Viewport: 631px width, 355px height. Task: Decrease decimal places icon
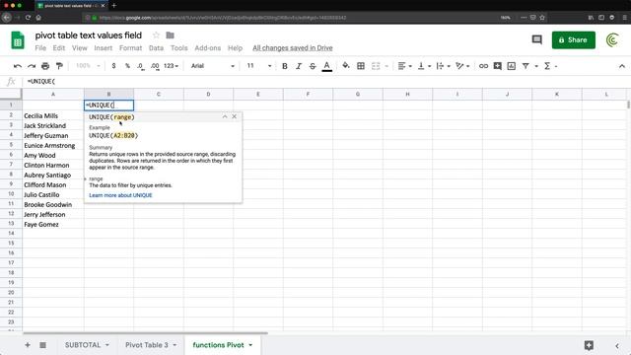tap(140, 66)
